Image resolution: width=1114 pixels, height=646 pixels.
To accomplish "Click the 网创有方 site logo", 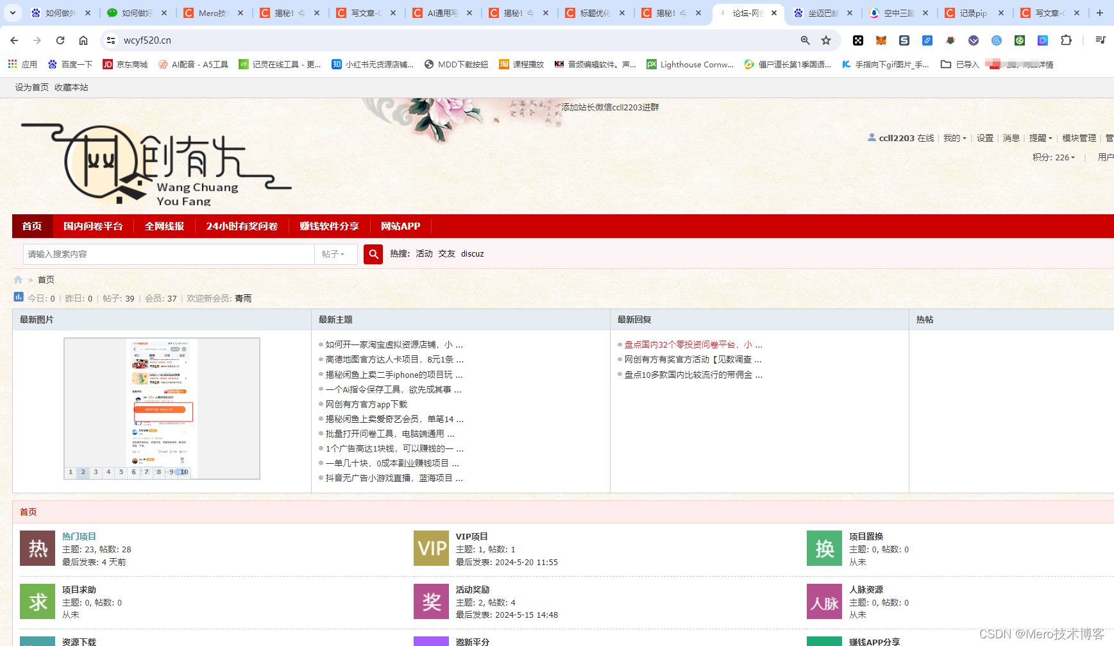I will pyautogui.click(x=155, y=164).
